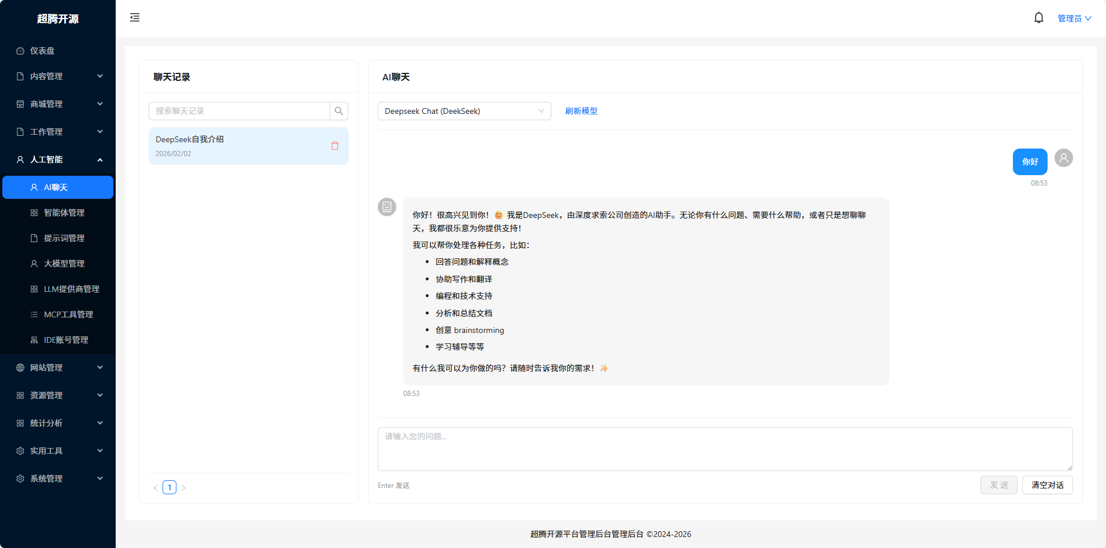Click the AI assistant avatar beside the reply
1106x548 pixels.
(386, 206)
